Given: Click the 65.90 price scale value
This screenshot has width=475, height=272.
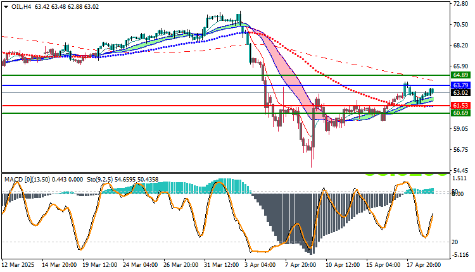Looking at the screenshot, I should pyautogui.click(x=460, y=66).
